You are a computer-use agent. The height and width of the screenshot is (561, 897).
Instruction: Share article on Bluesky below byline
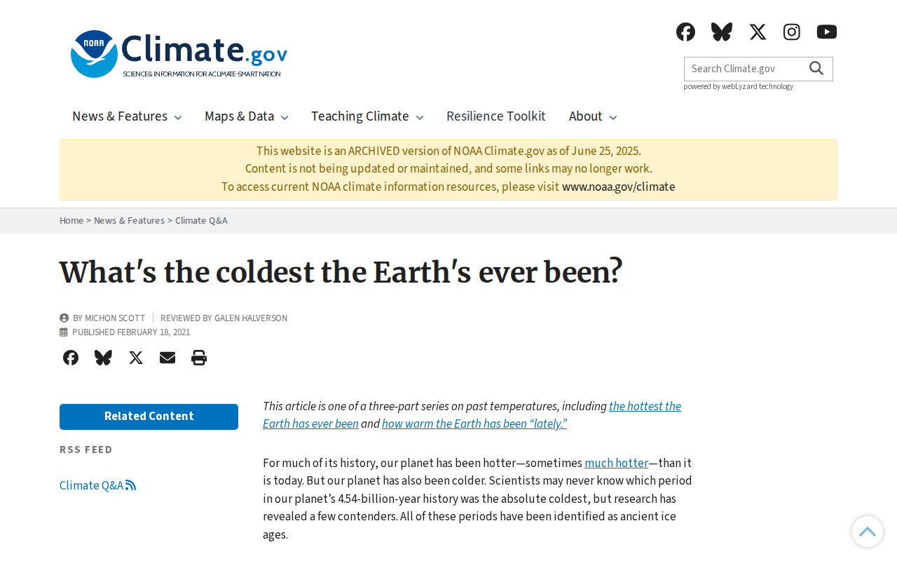pyautogui.click(x=103, y=358)
